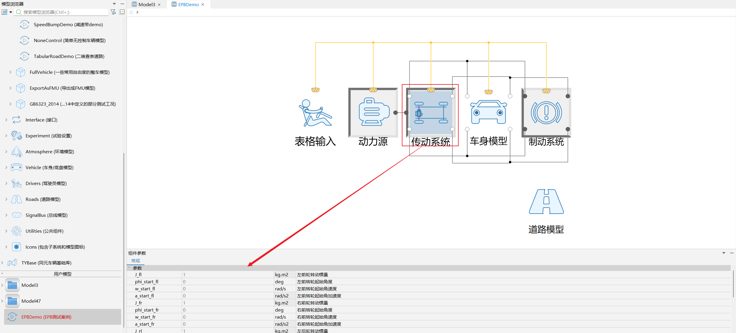Select the 道路模型 road icon
736x333 pixels.
point(546,202)
